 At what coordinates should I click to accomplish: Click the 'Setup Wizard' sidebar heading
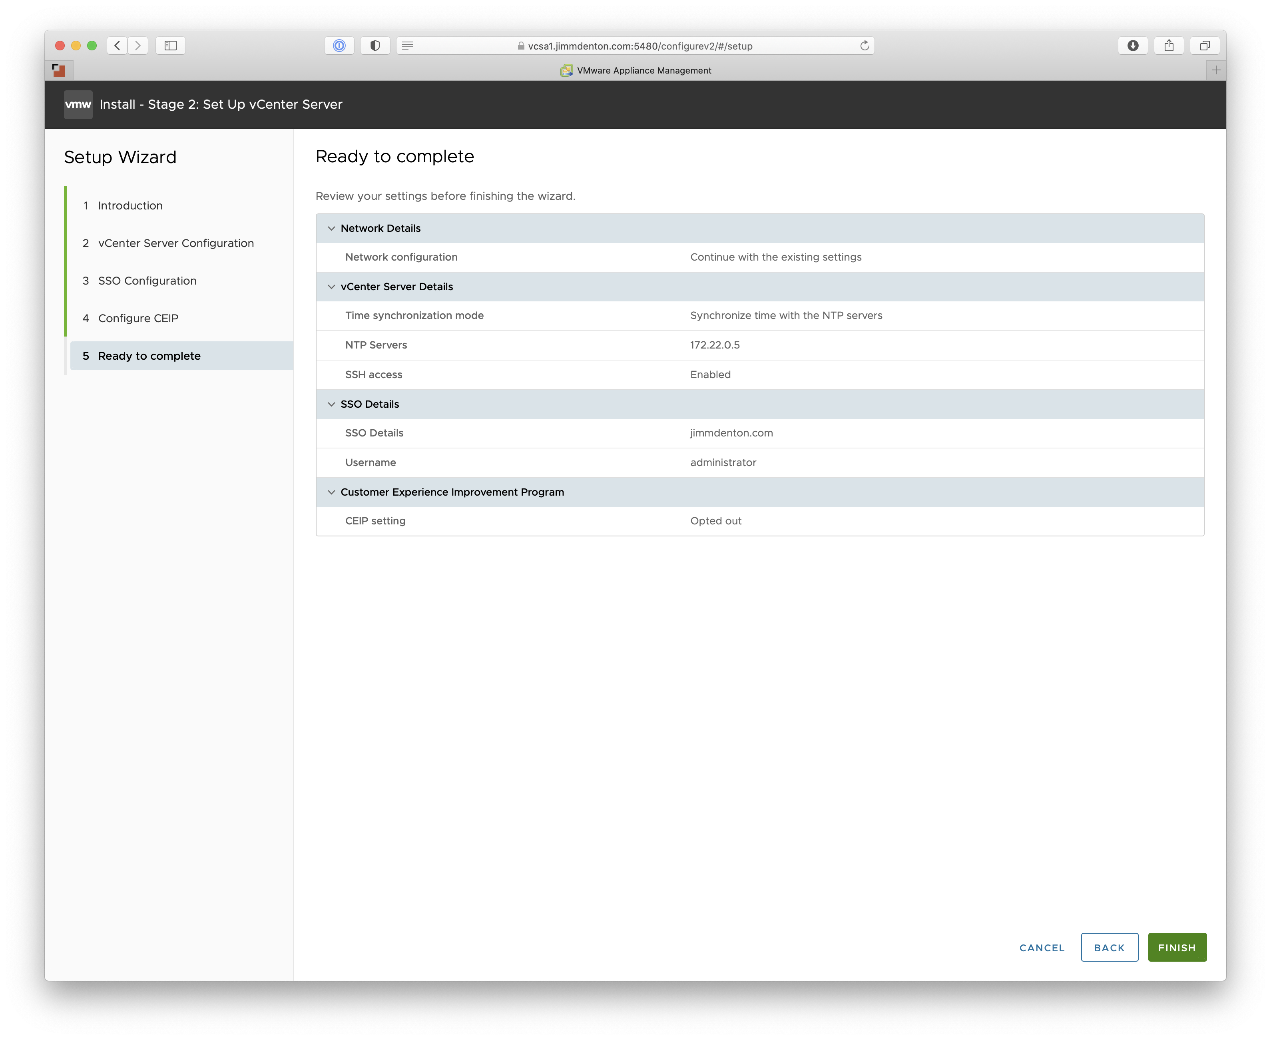tap(120, 157)
